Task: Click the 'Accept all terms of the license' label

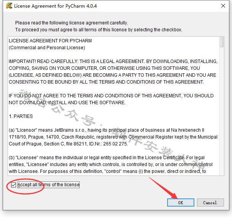Action: click(48, 185)
